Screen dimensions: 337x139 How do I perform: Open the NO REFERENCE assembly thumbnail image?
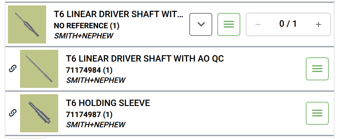tap(27, 24)
